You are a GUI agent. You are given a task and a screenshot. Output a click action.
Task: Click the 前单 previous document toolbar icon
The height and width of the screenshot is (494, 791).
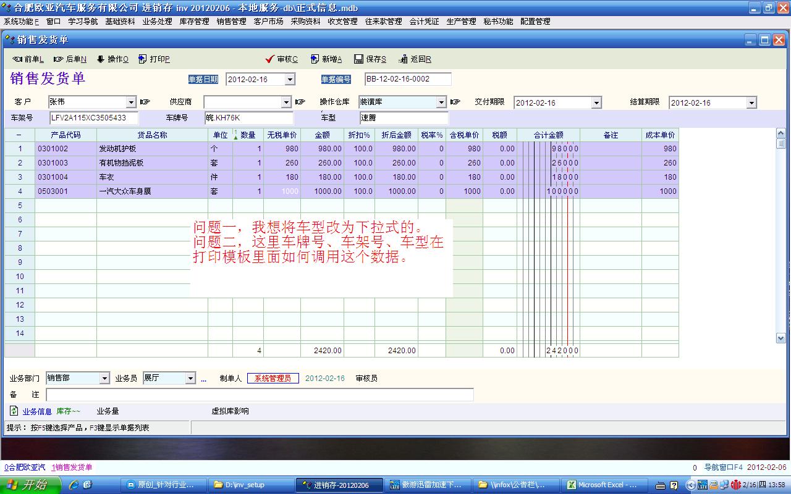(x=17, y=59)
